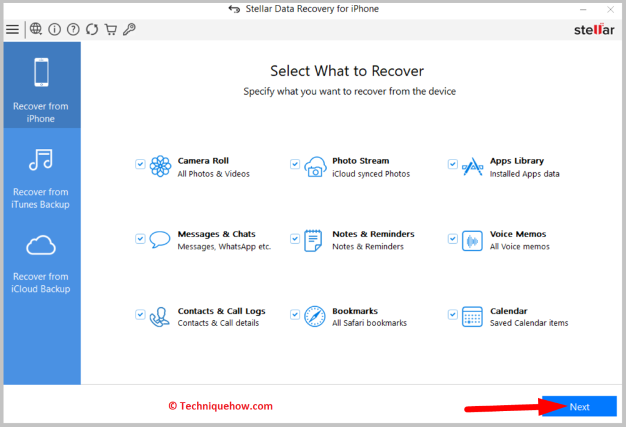Uncheck the Photo Stream checkbox
The image size is (626, 427).
(295, 164)
